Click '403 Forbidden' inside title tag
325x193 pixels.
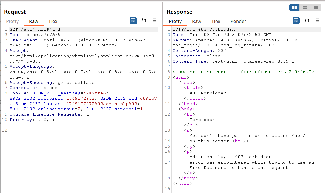[x=208, y=93]
